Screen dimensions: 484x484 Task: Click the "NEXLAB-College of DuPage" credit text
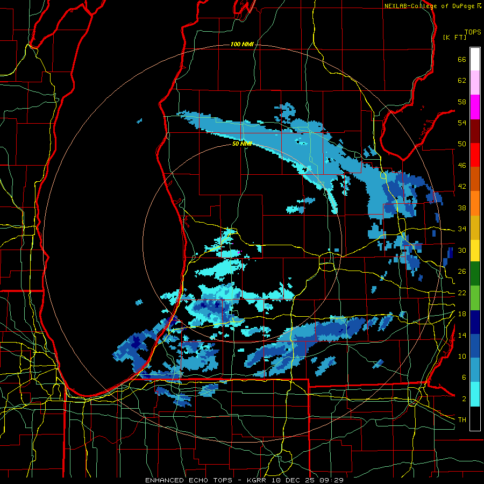click(429, 6)
